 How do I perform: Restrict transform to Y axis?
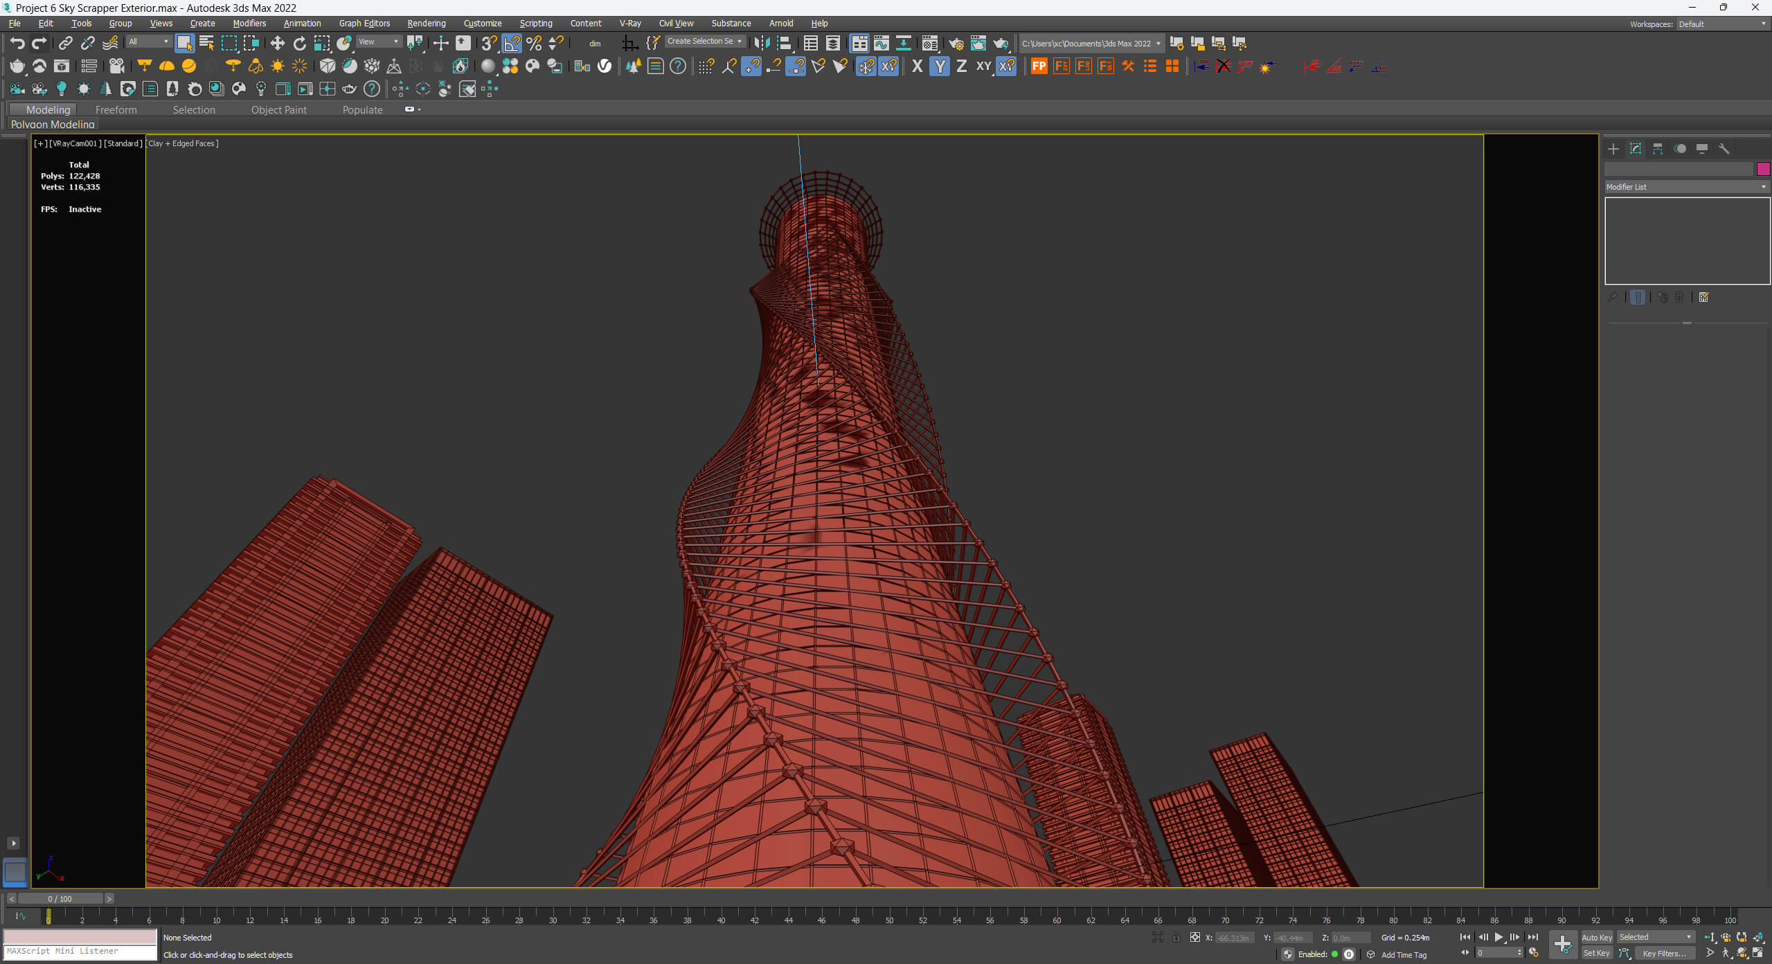pos(940,66)
